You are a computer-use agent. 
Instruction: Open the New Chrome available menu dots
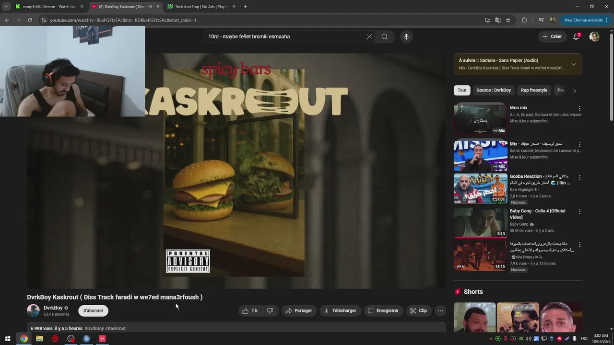click(x=607, y=20)
